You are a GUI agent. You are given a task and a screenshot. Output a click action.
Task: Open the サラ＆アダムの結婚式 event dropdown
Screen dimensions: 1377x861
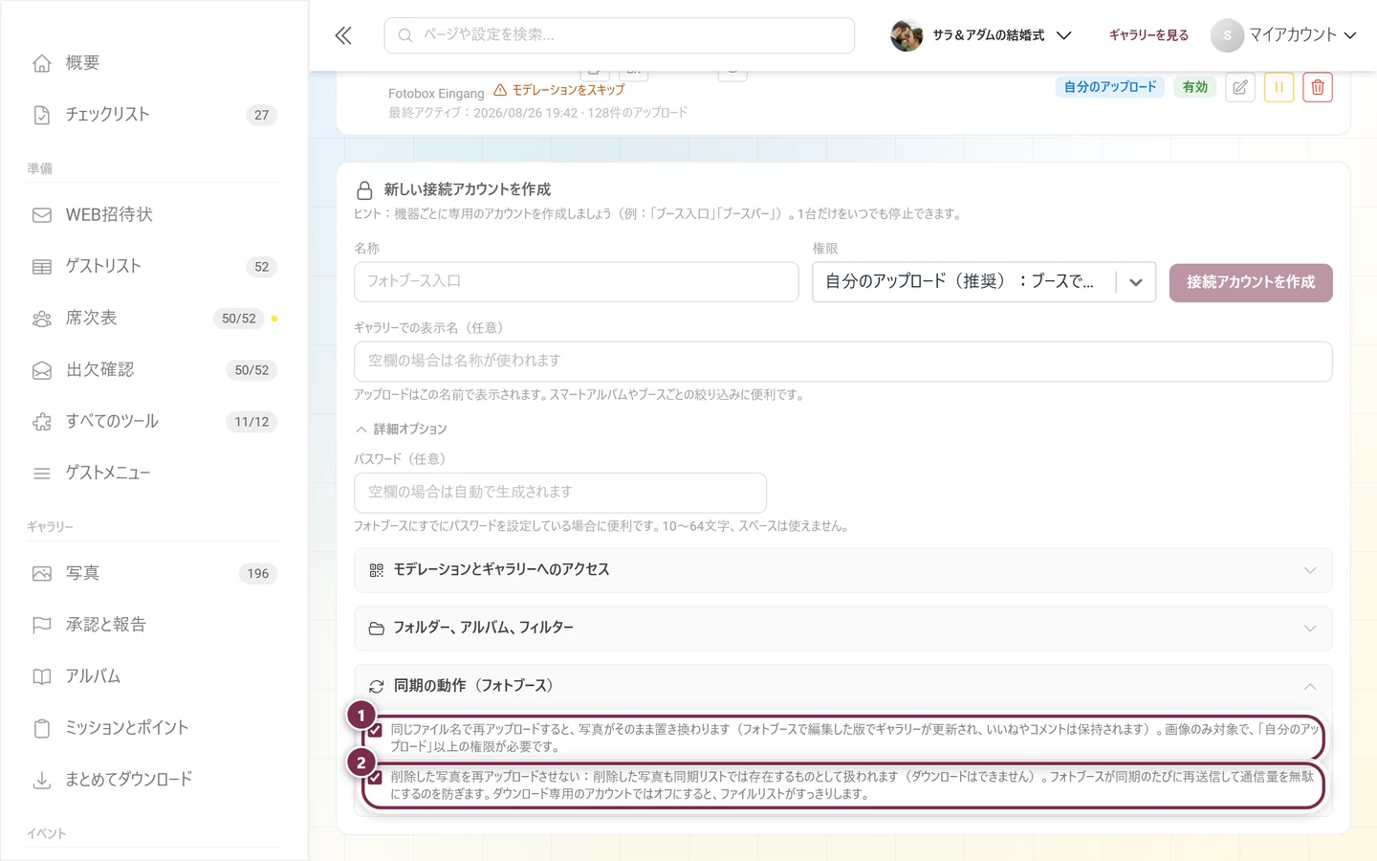click(x=981, y=35)
